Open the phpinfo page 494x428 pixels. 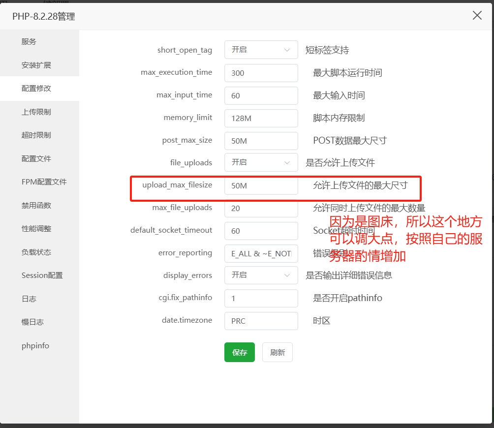pyautogui.click(x=35, y=345)
